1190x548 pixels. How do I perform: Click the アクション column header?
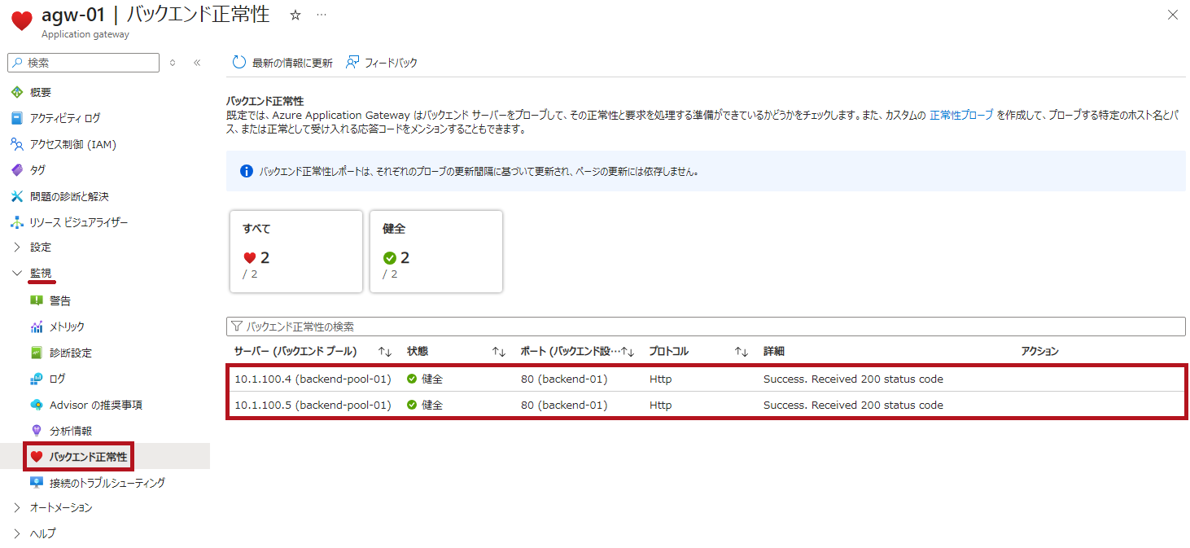click(x=1040, y=352)
